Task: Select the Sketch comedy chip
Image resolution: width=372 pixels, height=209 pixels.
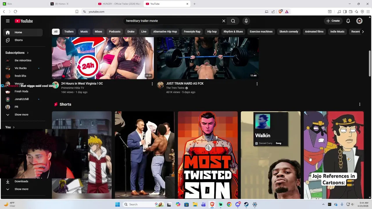Action: [289, 32]
